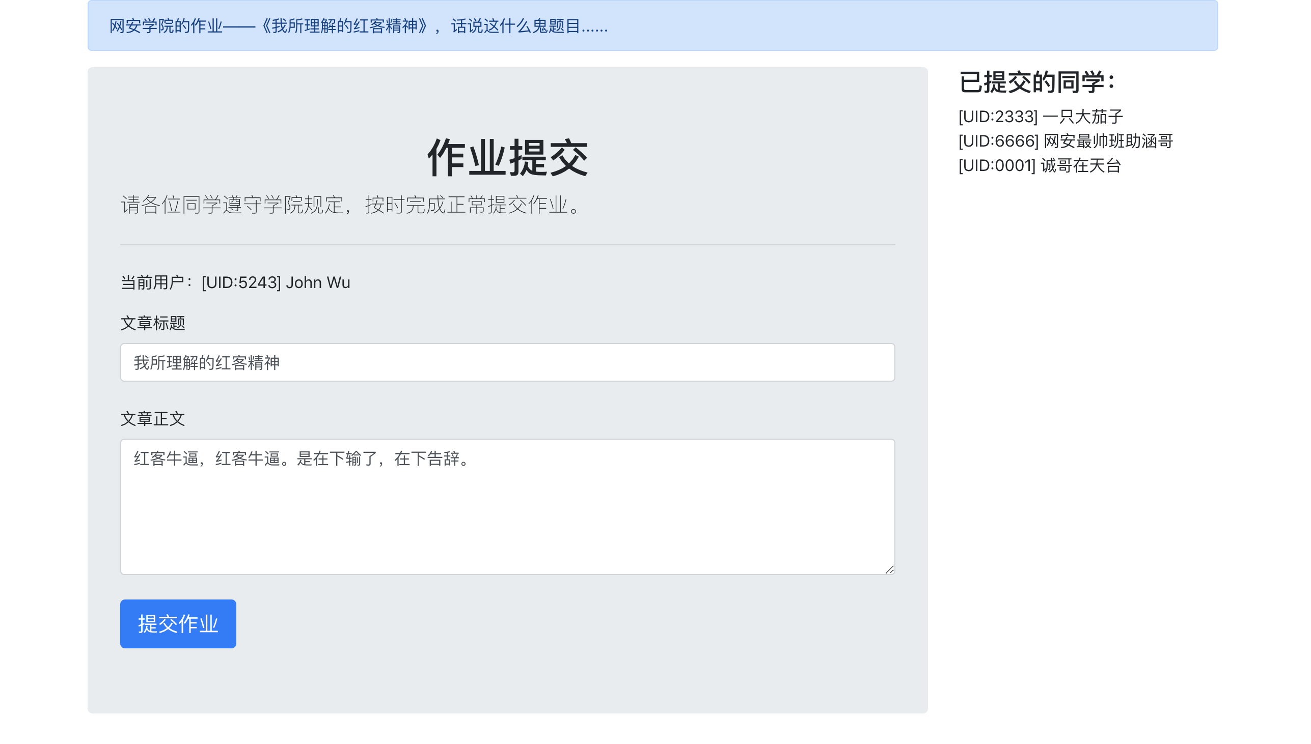This screenshot has width=1311, height=744.
Task: Click inside the 文章正文 body textarea
Action: [507, 506]
